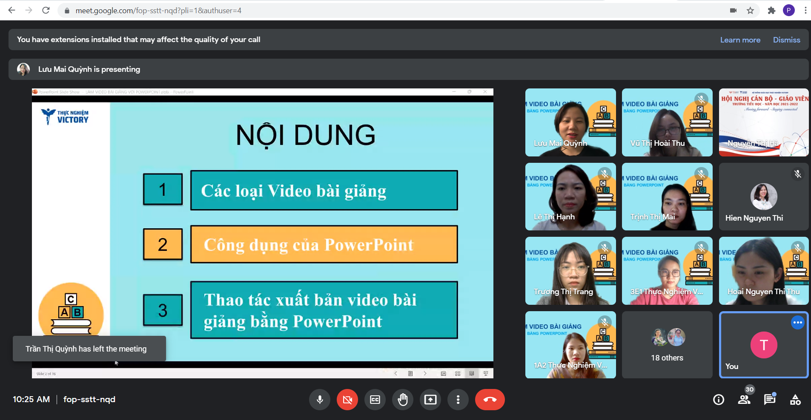
Task: Click Learn more about extensions warning
Action: coord(740,40)
